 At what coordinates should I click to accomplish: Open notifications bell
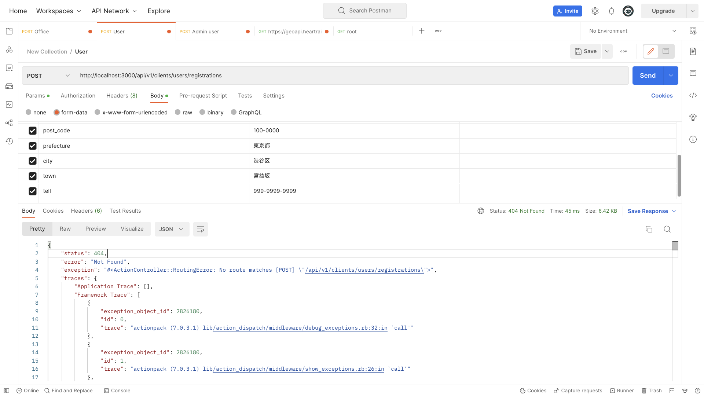point(611,11)
